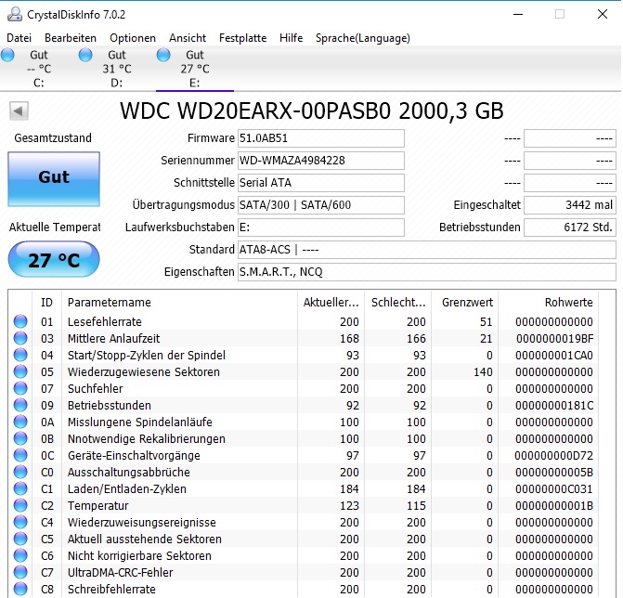Click the drive title WDC WD20EARX-00PASB0
Image resolution: width=623 pixels, height=598 pixels.
255,110
